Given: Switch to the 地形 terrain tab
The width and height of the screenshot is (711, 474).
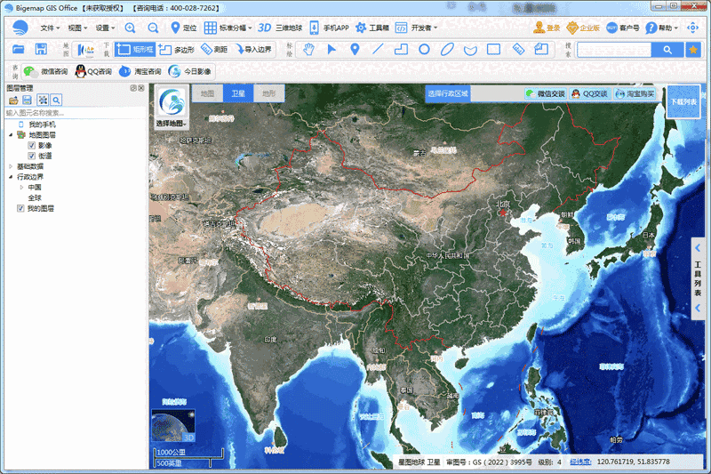Looking at the screenshot, I should pos(268,92).
